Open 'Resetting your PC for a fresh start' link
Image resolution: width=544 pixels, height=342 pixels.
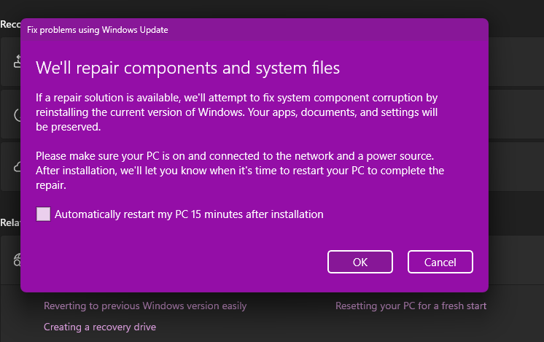click(411, 306)
